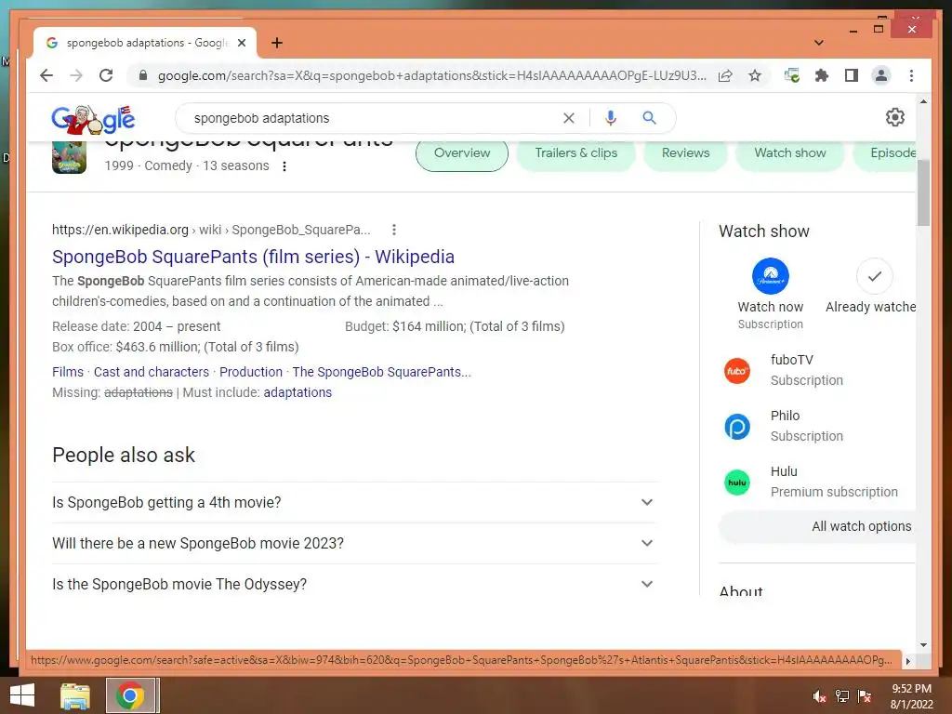
Task: Select the Overview tab
Action: pyautogui.click(x=462, y=153)
